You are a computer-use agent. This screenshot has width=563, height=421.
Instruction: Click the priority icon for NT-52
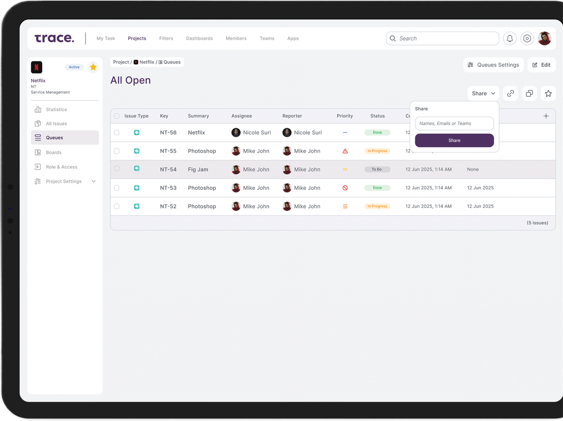[345, 206]
